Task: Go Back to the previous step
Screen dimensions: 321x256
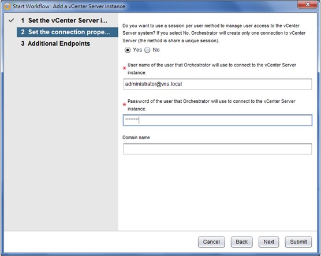Action: (x=241, y=242)
